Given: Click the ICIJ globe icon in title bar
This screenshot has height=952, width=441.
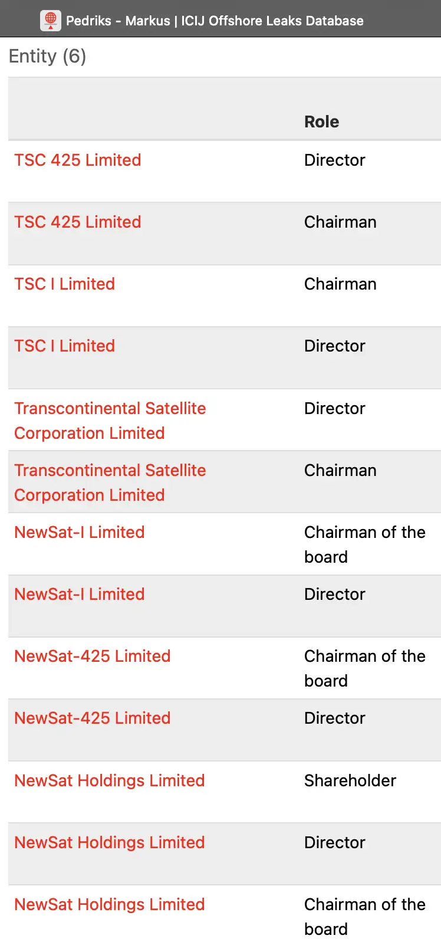Looking at the screenshot, I should click(51, 21).
